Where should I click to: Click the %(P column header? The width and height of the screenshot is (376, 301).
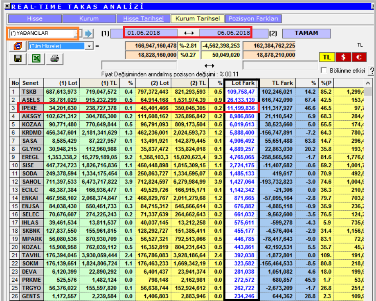coord(326,83)
